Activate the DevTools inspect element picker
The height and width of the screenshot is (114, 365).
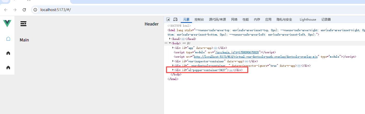click(x=168, y=19)
